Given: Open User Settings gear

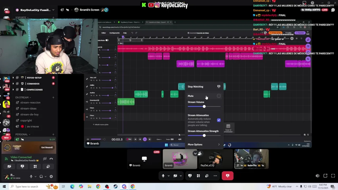Looking at the screenshot, I should (51, 177).
